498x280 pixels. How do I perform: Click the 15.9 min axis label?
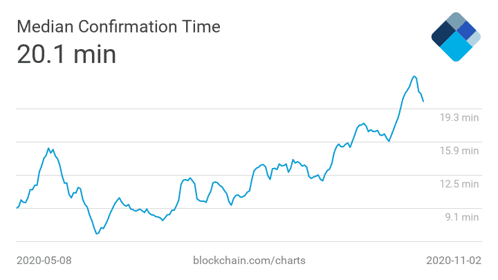pyautogui.click(x=459, y=151)
